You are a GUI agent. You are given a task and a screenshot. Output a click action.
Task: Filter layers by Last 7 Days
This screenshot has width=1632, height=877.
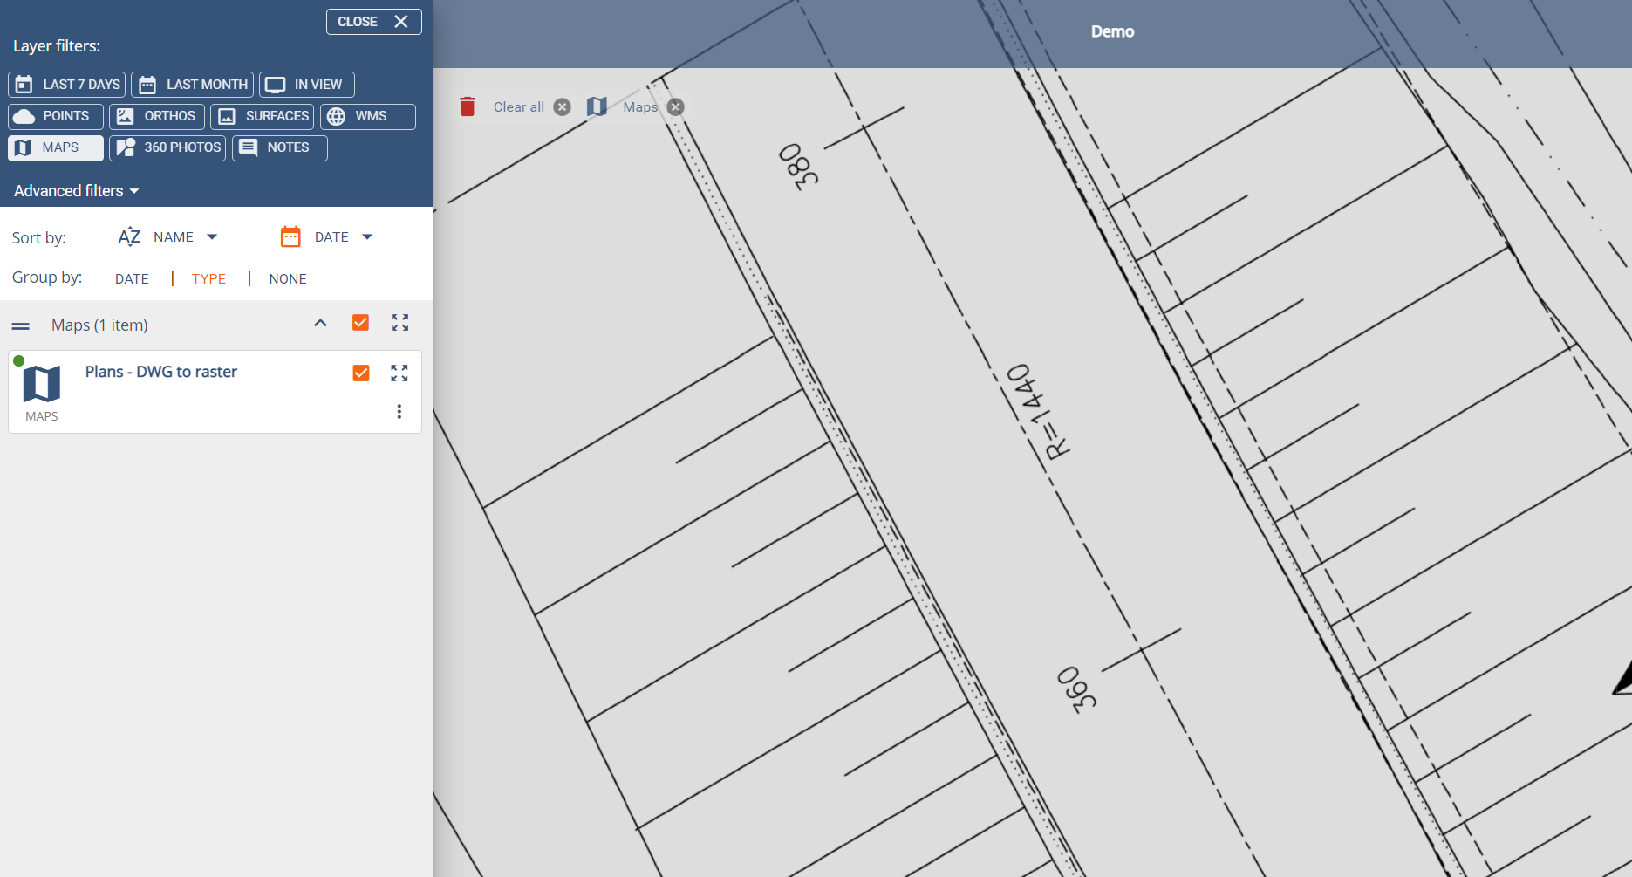(x=67, y=85)
